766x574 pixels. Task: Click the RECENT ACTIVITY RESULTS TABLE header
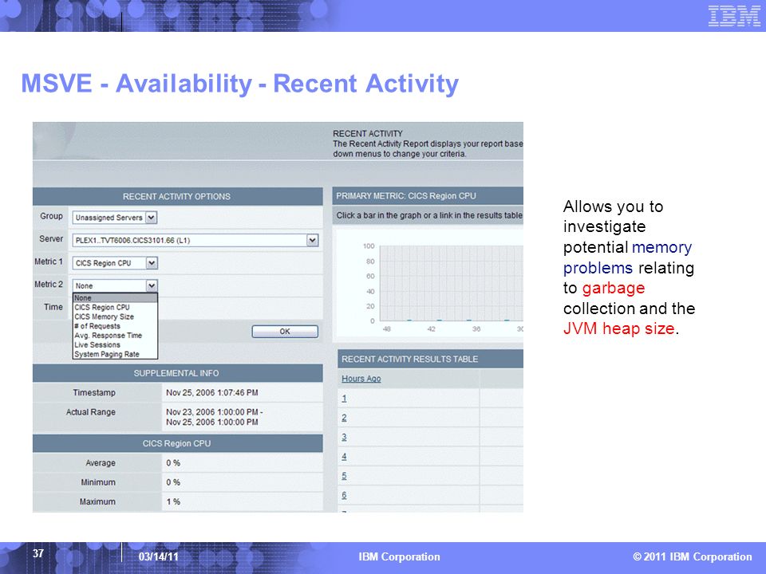[430, 359]
